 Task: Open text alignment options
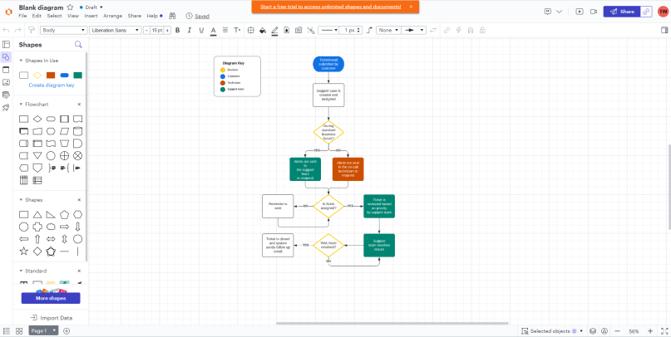pos(225,31)
